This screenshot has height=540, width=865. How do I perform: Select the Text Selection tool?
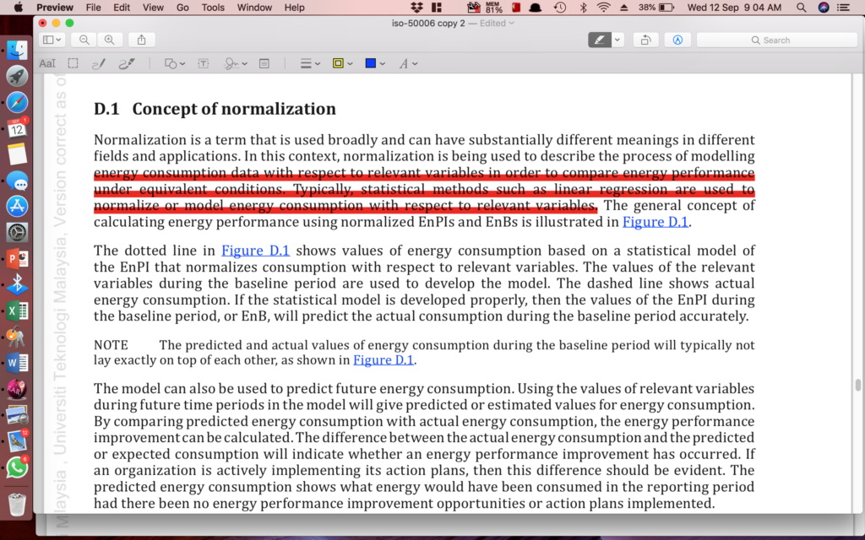point(47,63)
